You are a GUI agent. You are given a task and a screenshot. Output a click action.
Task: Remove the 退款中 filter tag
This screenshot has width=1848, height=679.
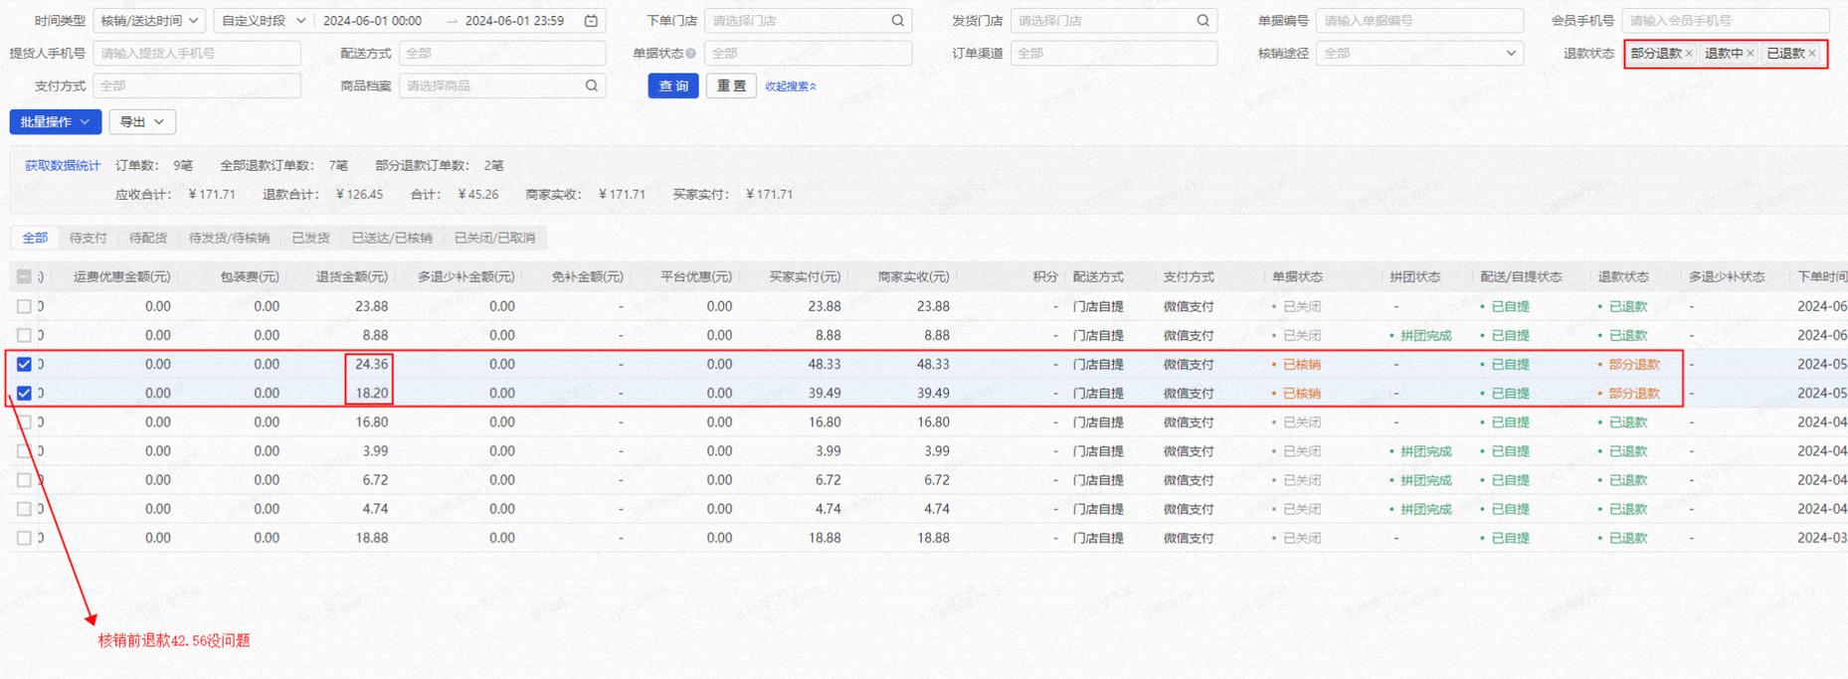pyautogui.click(x=1751, y=54)
